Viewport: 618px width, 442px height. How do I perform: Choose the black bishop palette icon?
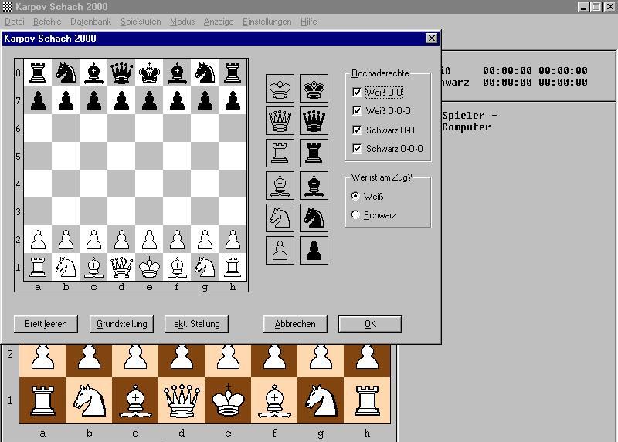click(314, 185)
